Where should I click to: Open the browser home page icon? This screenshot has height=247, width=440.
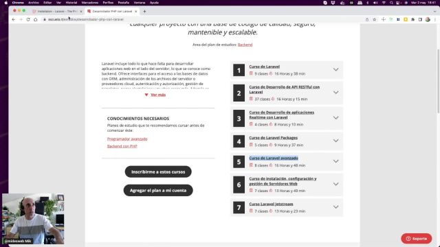(x=35, y=19)
